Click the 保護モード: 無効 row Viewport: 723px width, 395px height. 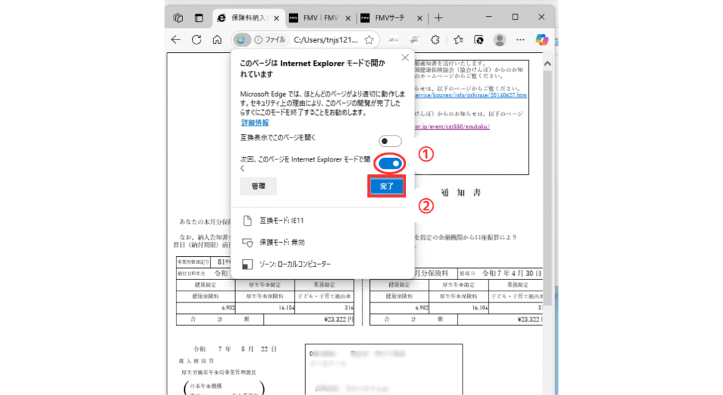(323, 242)
